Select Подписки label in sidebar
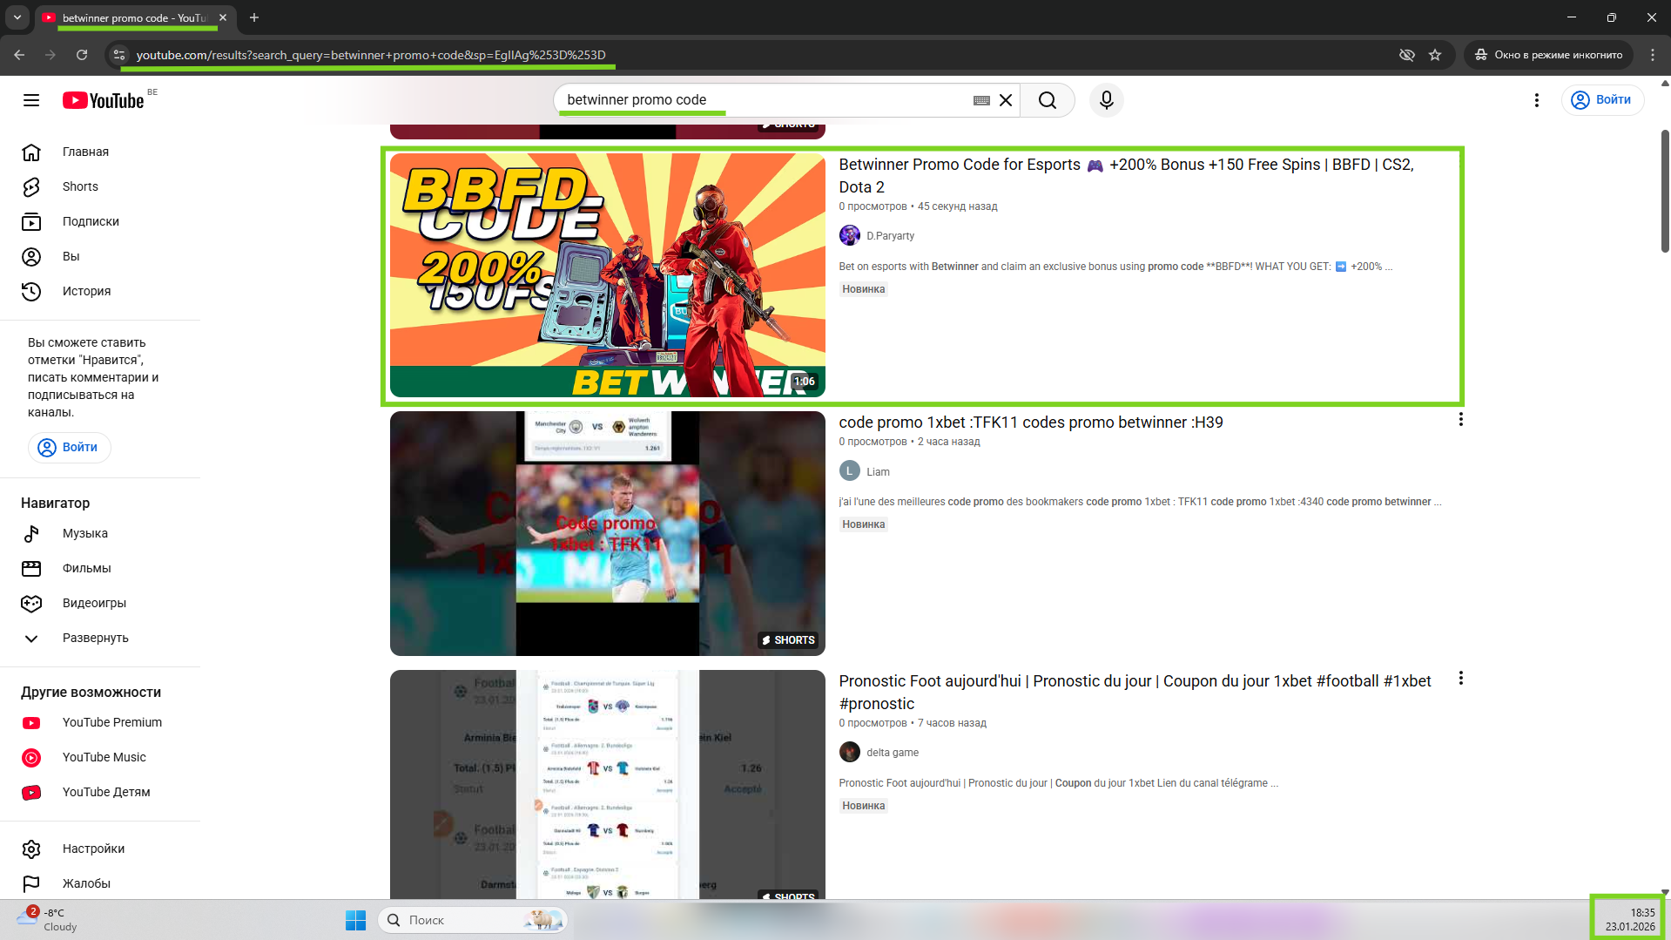This screenshot has height=940, width=1671. click(x=91, y=222)
